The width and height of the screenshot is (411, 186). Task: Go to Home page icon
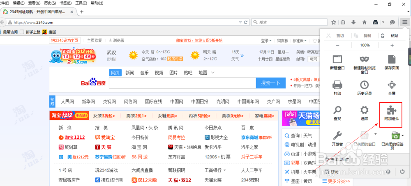(x=364, y=22)
